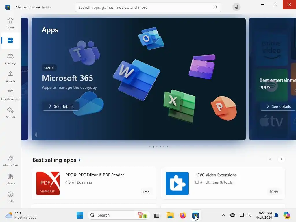Open the Windows Start menu
The width and height of the screenshot is (296, 222).
pyautogui.click(x=80, y=215)
